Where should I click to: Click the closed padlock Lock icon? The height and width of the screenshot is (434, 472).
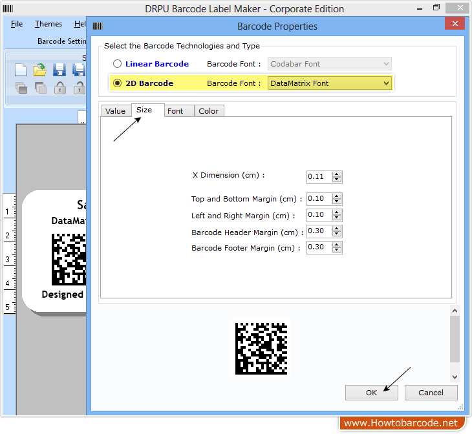[x=60, y=88]
